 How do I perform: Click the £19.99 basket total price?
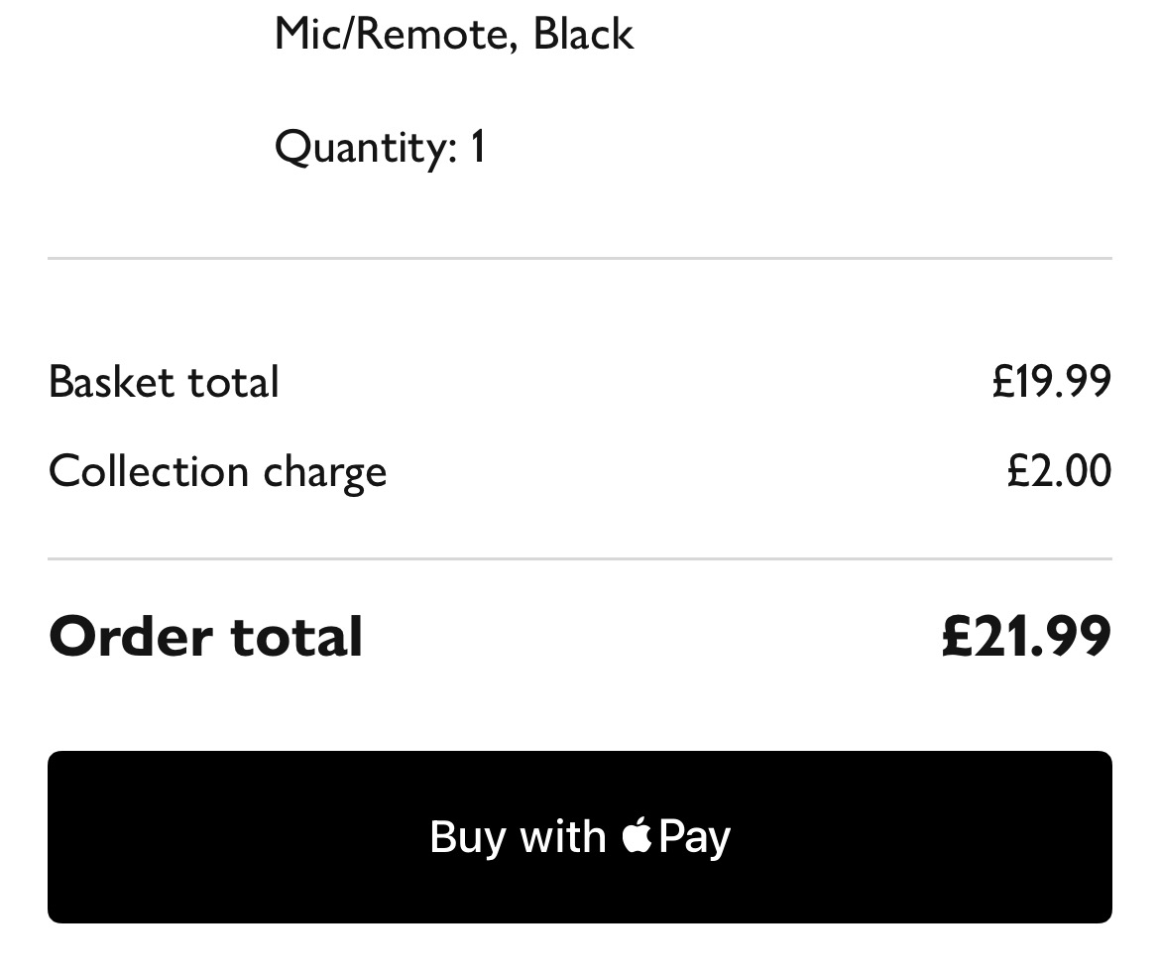1050,381
